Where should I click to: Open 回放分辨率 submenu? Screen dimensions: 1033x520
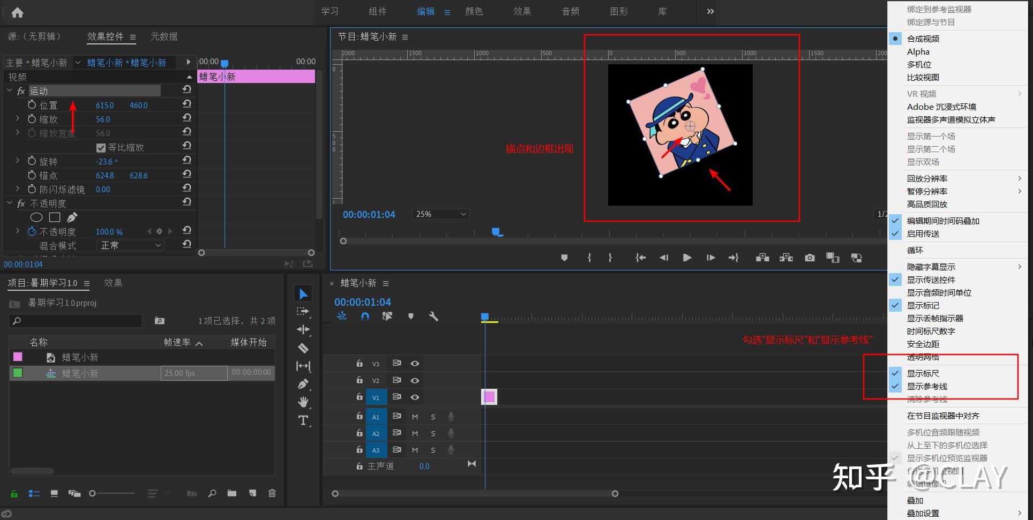click(x=957, y=178)
